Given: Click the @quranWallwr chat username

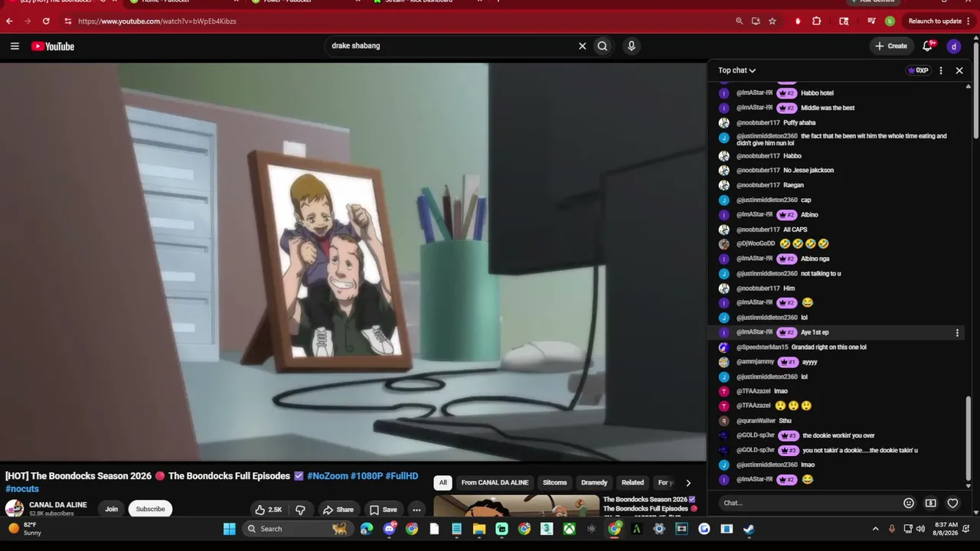Looking at the screenshot, I should (x=756, y=421).
